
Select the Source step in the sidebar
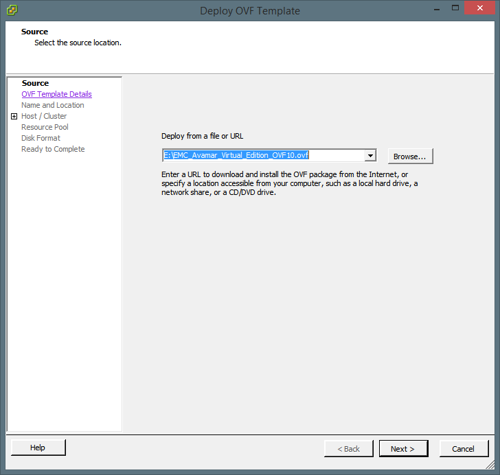[35, 83]
